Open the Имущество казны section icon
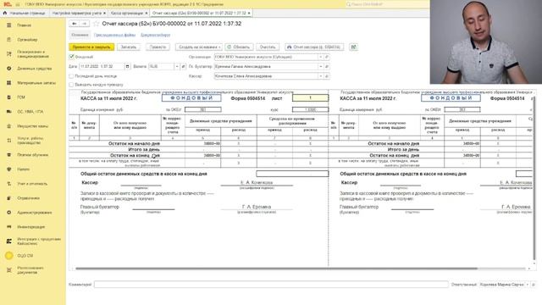542x305 pixels. [x=9, y=126]
